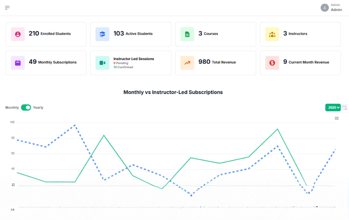Click the red dollar Current Month Revenue icon

pyautogui.click(x=272, y=63)
